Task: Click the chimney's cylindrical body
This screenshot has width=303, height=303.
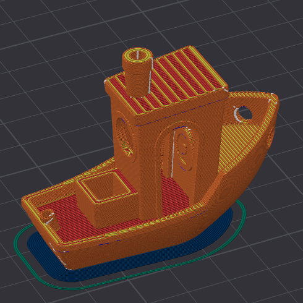Action: [x=137, y=79]
